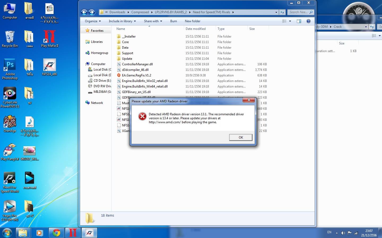Select the d3dcompiler_46.dll file
This screenshot has height=238, width=382.
(x=135, y=70)
